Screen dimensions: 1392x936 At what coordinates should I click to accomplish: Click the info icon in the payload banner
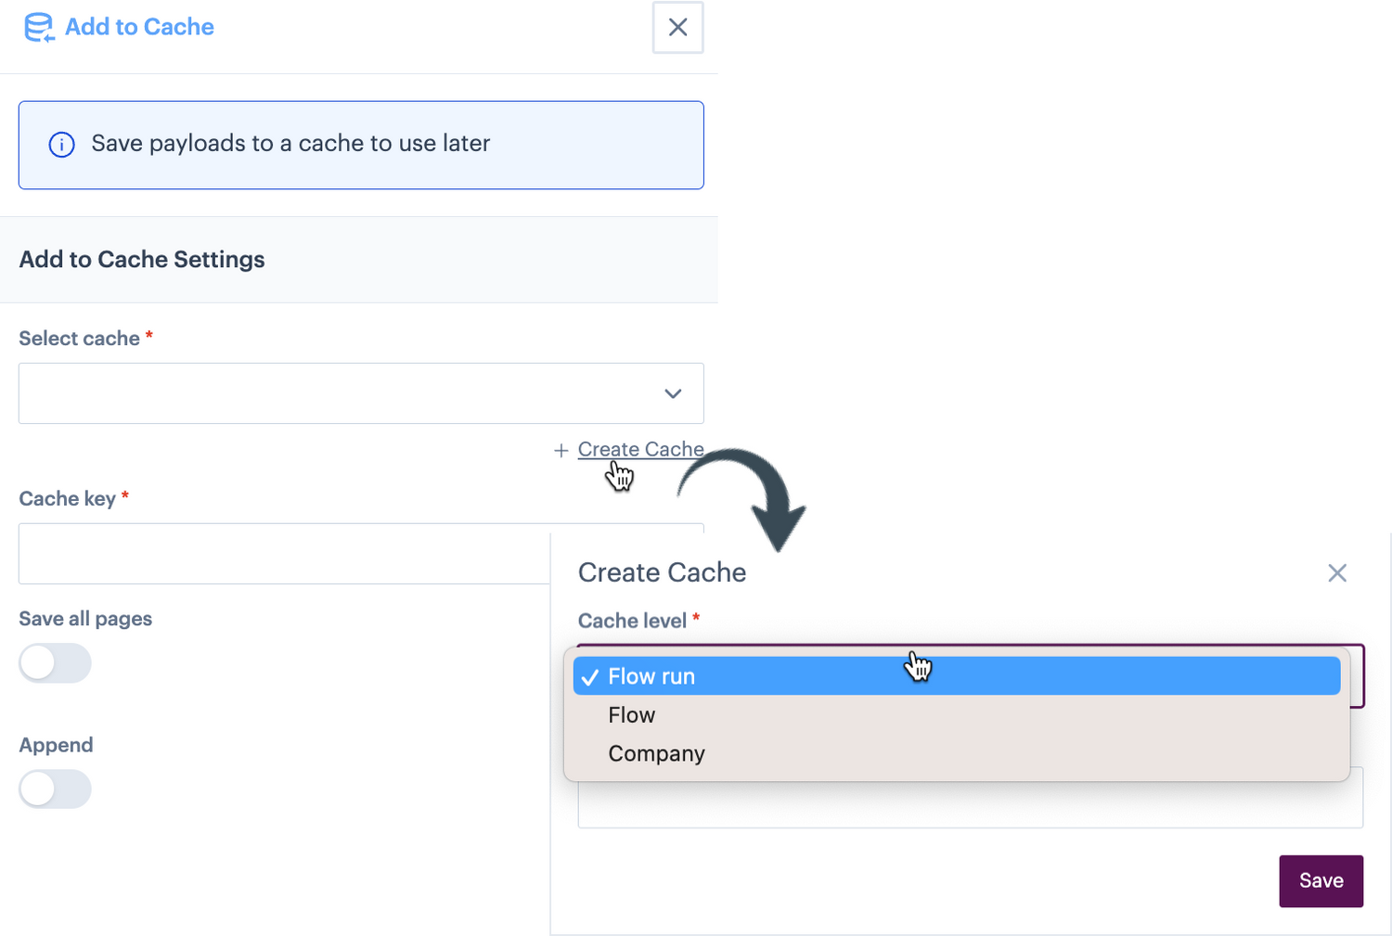coord(61,145)
